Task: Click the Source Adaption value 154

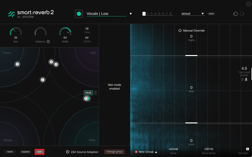Action: click(x=73, y=152)
